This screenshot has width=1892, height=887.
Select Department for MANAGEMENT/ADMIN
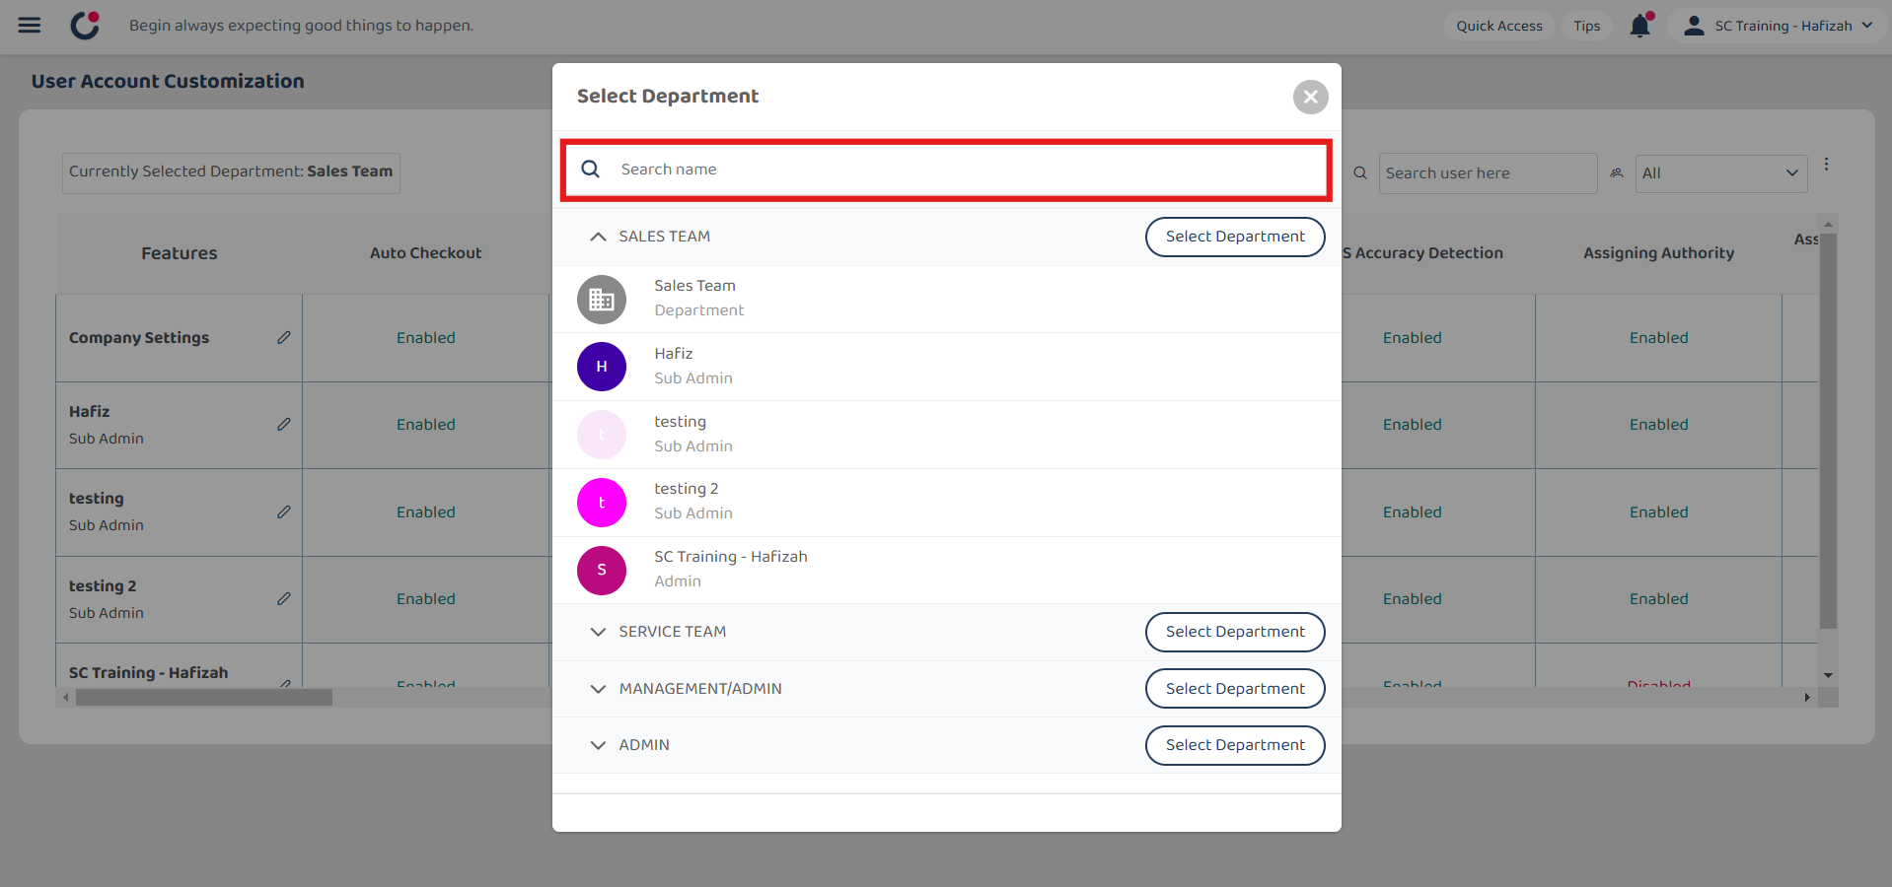click(1235, 689)
